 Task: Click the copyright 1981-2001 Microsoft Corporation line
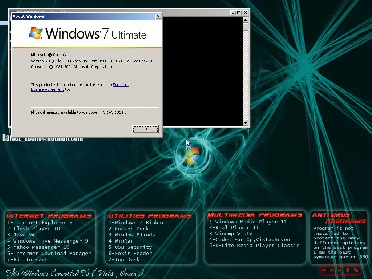pos(71,67)
